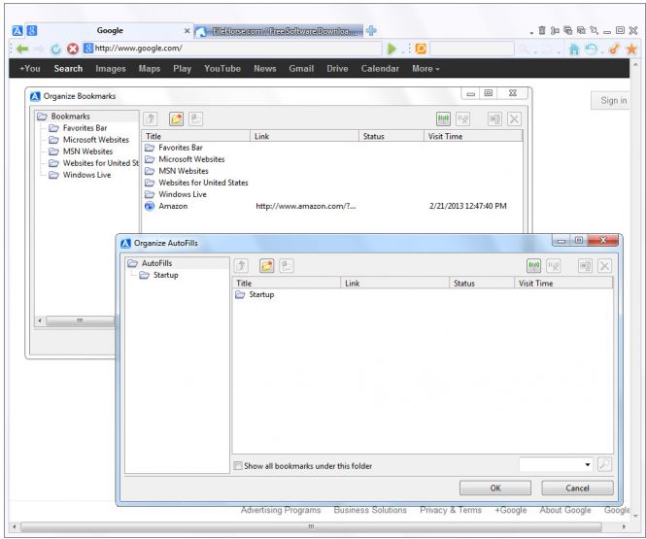Image resolution: width=646 pixels, height=539 pixels.
Task: Open Play in Google navigation bar
Action: click(x=182, y=69)
